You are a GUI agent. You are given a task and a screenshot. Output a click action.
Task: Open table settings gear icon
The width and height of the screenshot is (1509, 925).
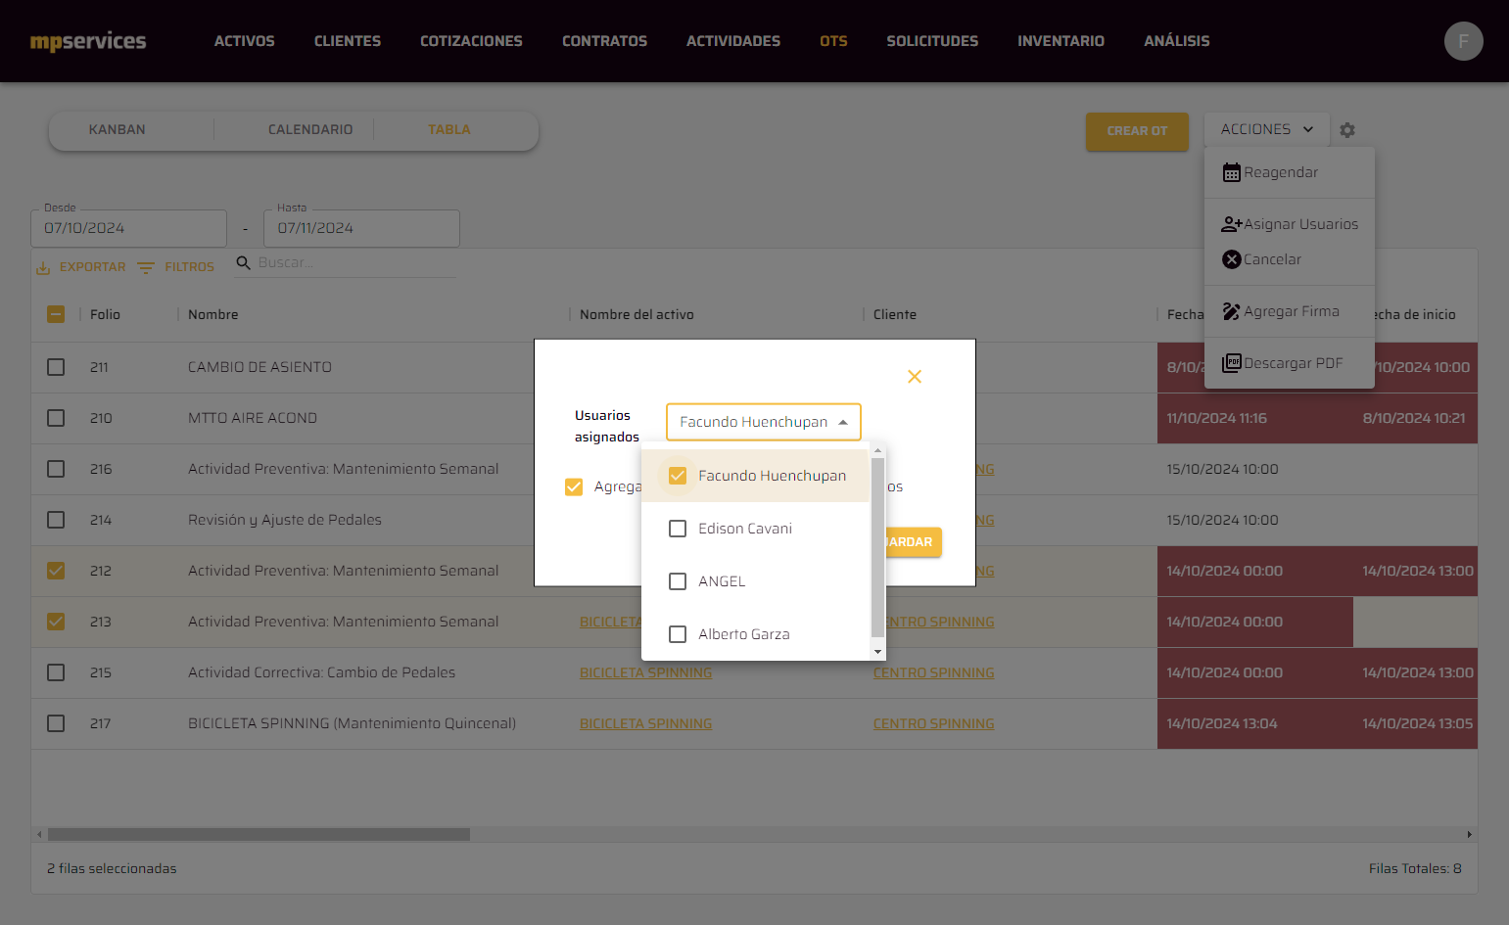1347,130
